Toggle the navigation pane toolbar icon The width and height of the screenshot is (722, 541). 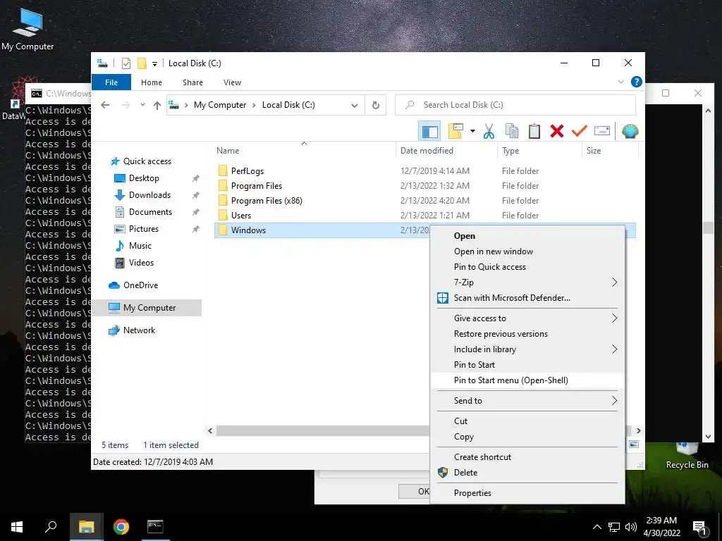tap(429, 131)
